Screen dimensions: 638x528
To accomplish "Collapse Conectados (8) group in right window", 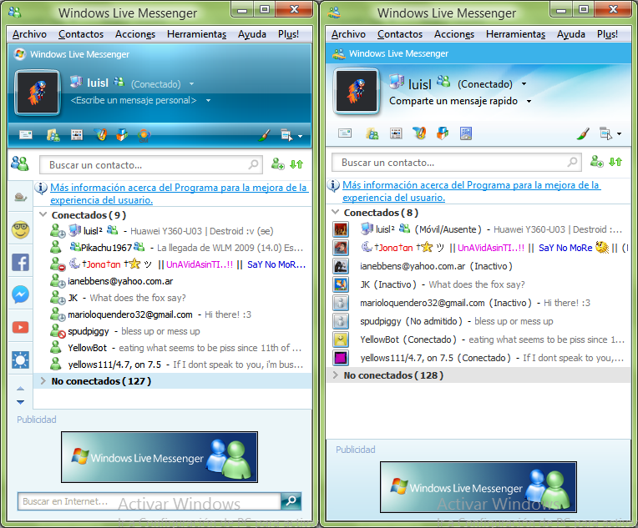I will [335, 212].
